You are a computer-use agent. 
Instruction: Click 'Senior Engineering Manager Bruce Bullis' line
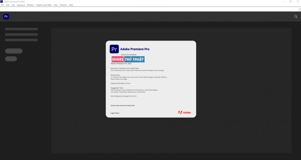point(124,96)
